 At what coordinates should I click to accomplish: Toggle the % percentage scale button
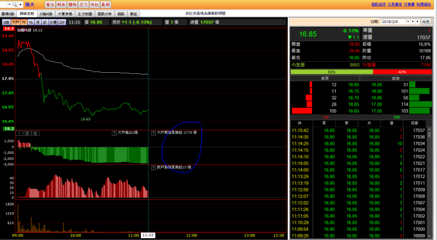[x=31, y=22]
